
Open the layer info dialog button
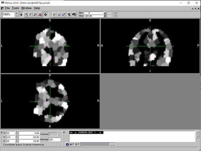[x=67, y=145]
